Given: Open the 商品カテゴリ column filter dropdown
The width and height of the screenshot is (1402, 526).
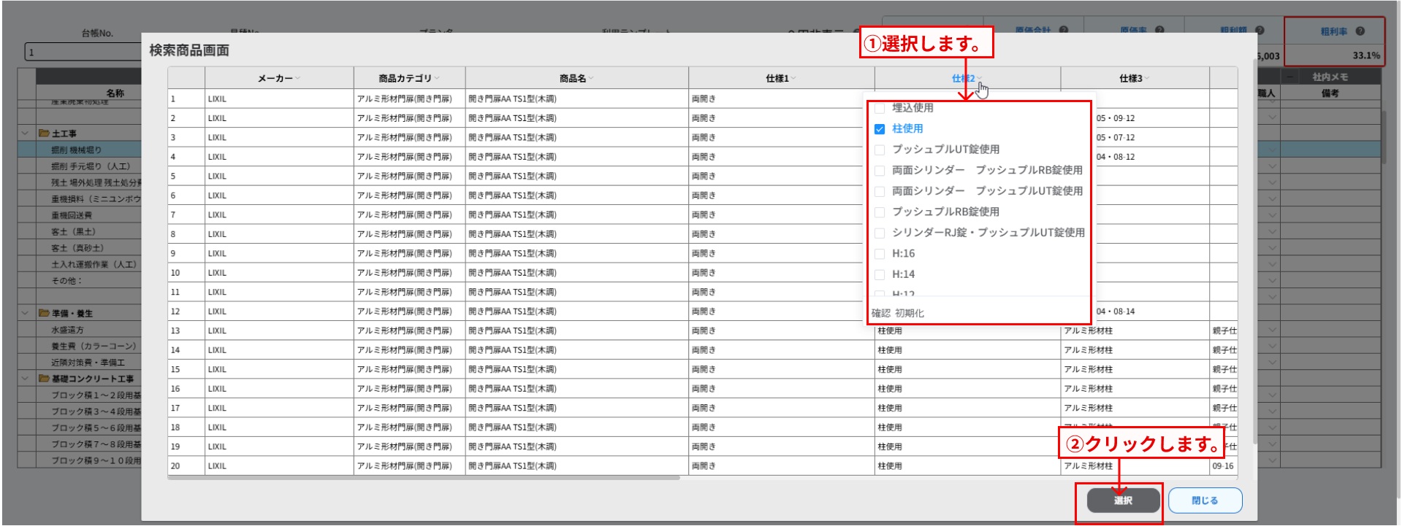Looking at the screenshot, I should coord(437,79).
